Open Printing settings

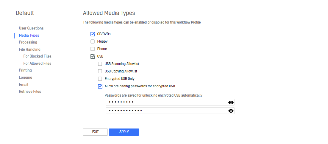25,70
